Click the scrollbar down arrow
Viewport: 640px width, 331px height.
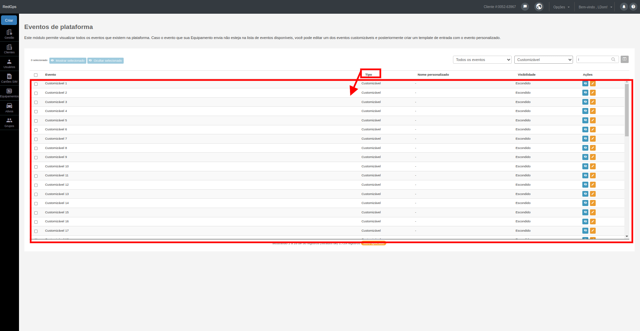(627, 236)
